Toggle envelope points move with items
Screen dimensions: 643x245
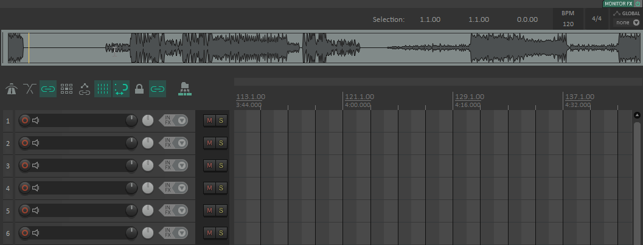pos(85,89)
